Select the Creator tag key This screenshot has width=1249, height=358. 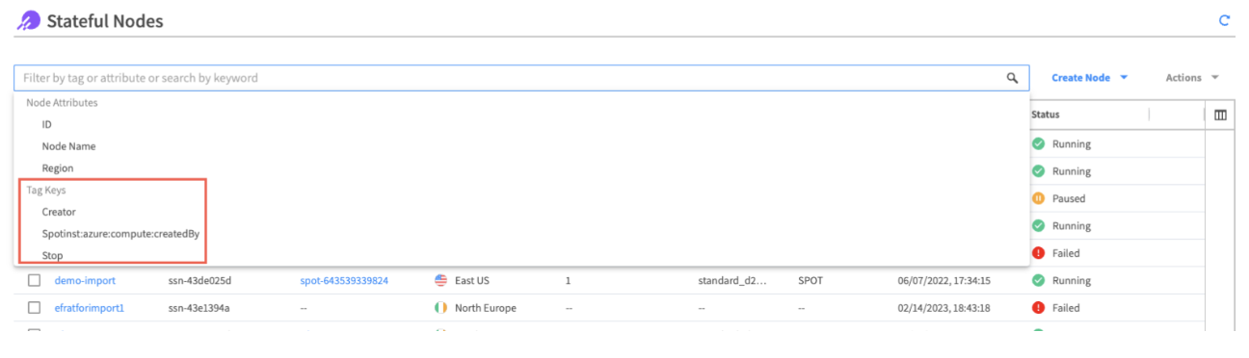[59, 212]
